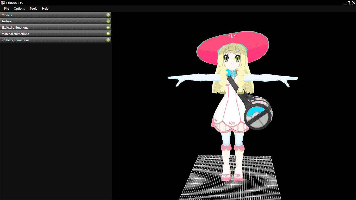356x200 pixels.
Task: Click the Ohana3DS app icon in title bar
Action: [x=3, y=3]
